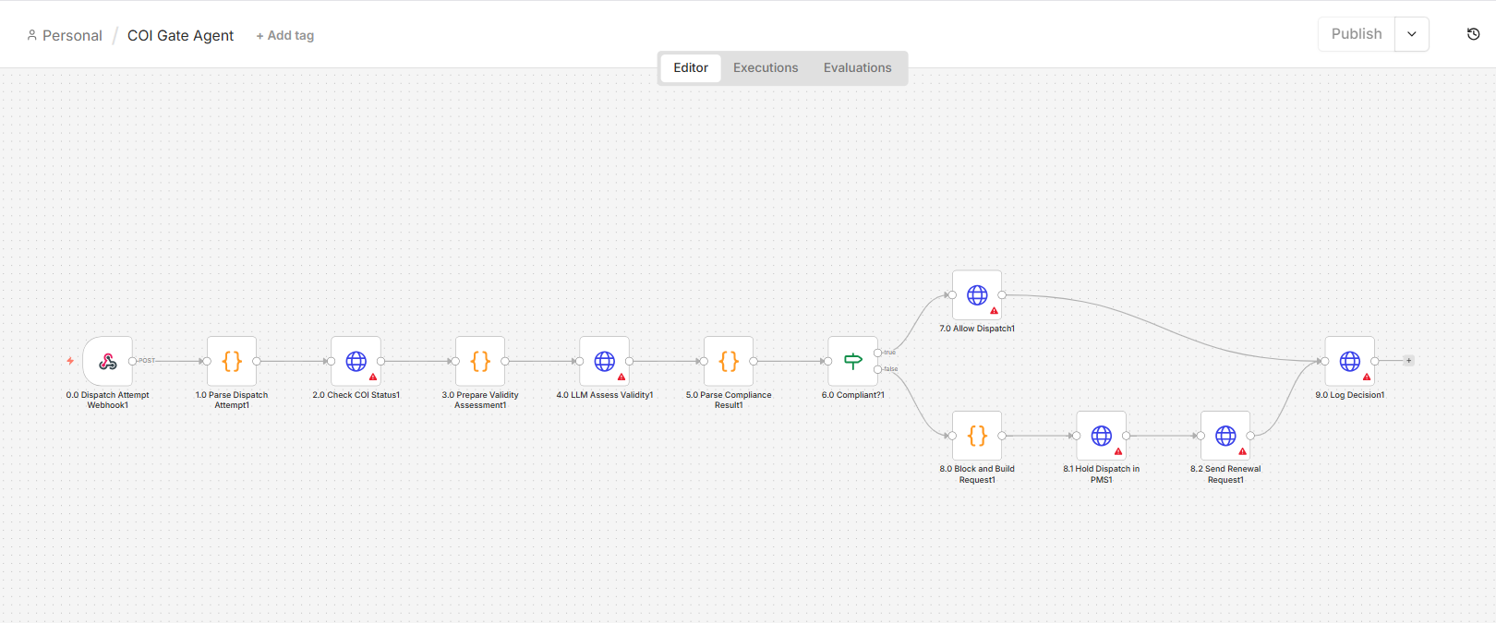Click the plus handle after Log Decision1

click(1409, 361)
